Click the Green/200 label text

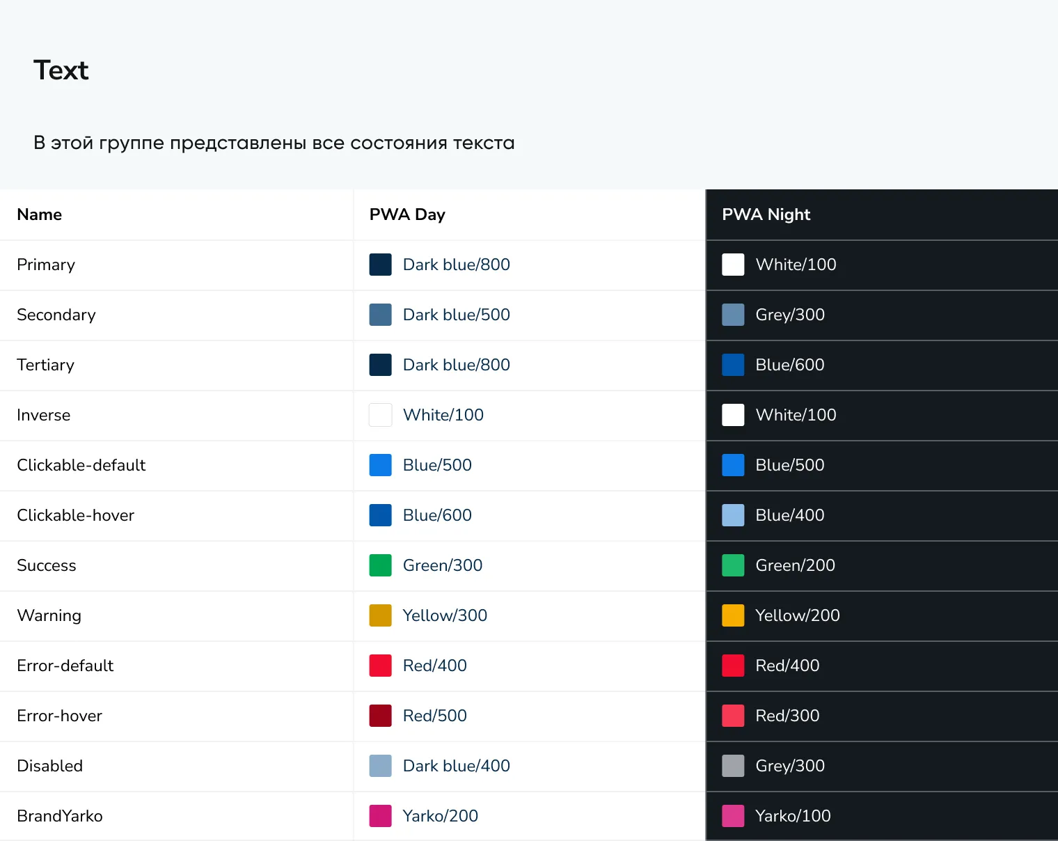[796, 565]
